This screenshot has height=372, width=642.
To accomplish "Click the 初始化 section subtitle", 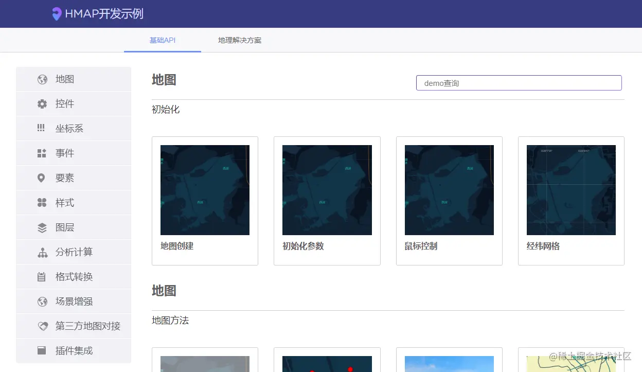I will [166, 110].
